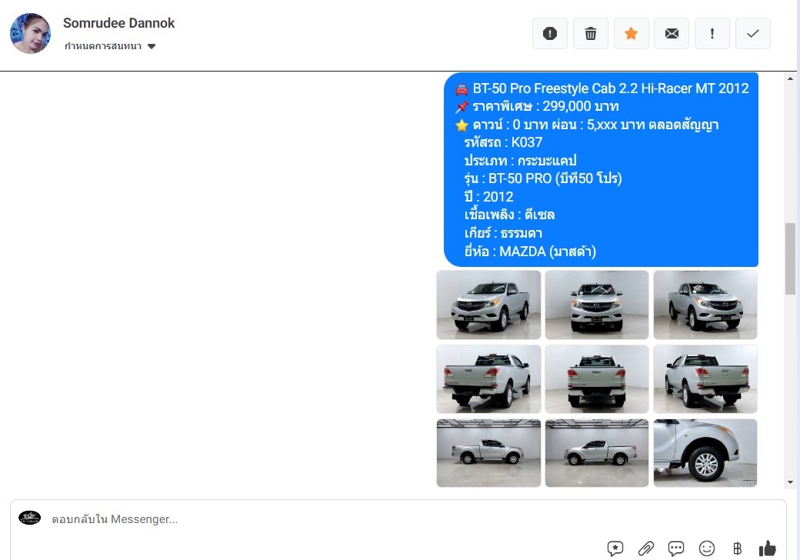The height and width of the screenshot is (560, 800).
Task: Open the emoji smiley picker
Action: pos(707,548)
